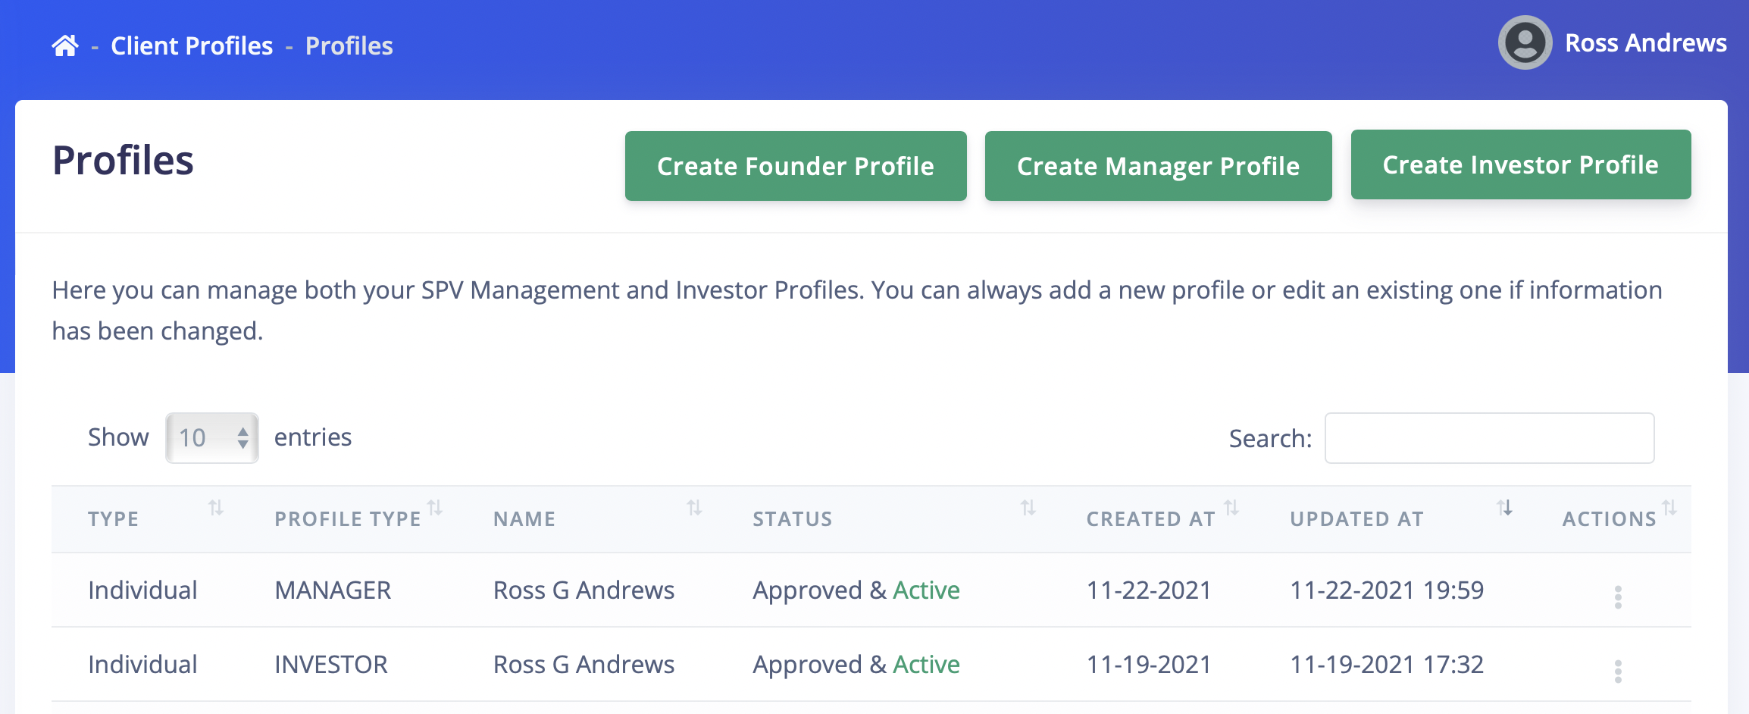
Task: Create a new Founder Profile
Action: point(796,166)
